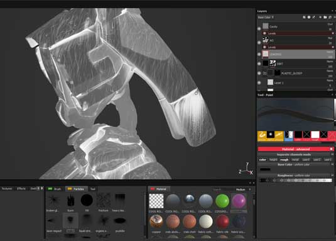Open the Textures shelf tab
336x241 pixels.
(7, 189)
